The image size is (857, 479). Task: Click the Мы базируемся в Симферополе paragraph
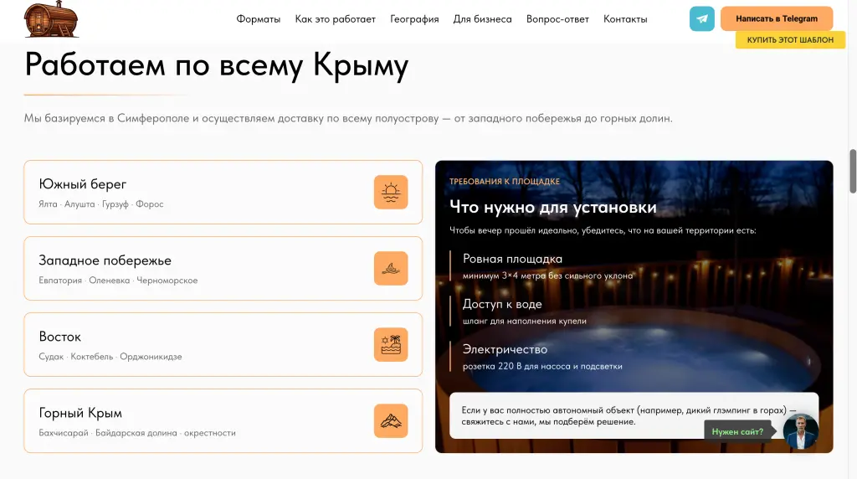(348, 118)
